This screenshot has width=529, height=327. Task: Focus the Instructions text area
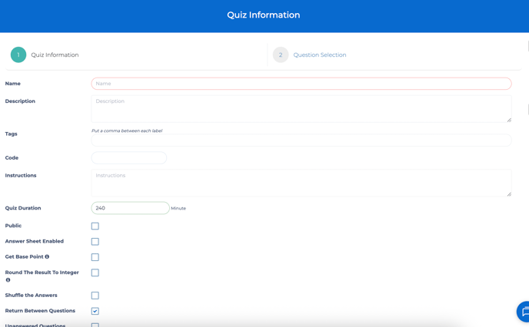[301, 183]
